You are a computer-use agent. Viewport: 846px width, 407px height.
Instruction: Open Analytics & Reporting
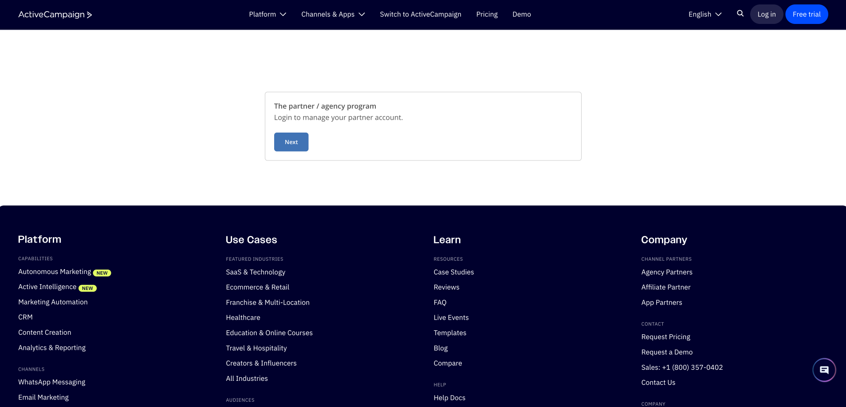[x=52, y=348]
